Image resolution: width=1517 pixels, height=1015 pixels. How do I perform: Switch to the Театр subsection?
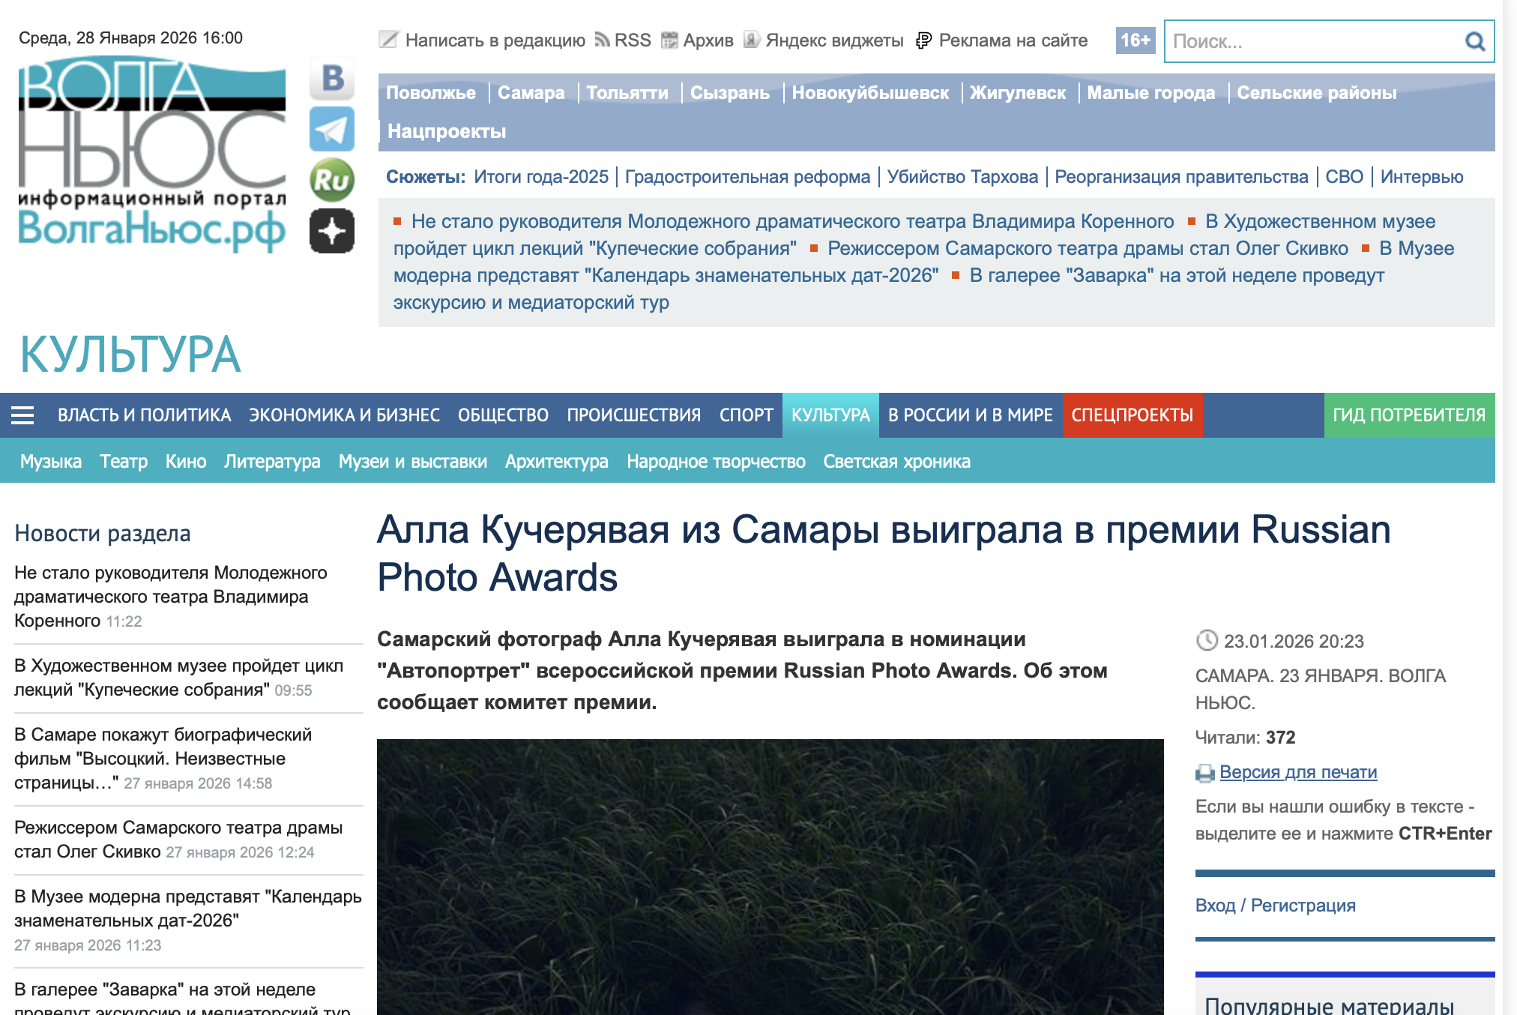pyautogui.click(x=124, y=462)
